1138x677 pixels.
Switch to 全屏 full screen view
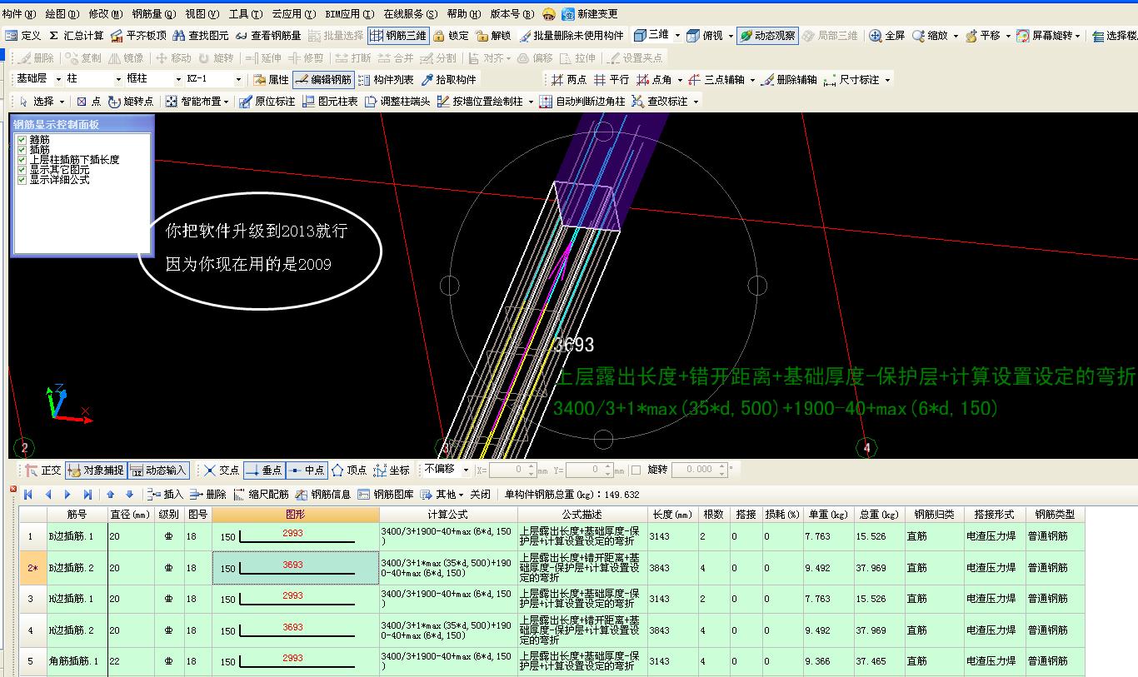click(x=886, y=36)
